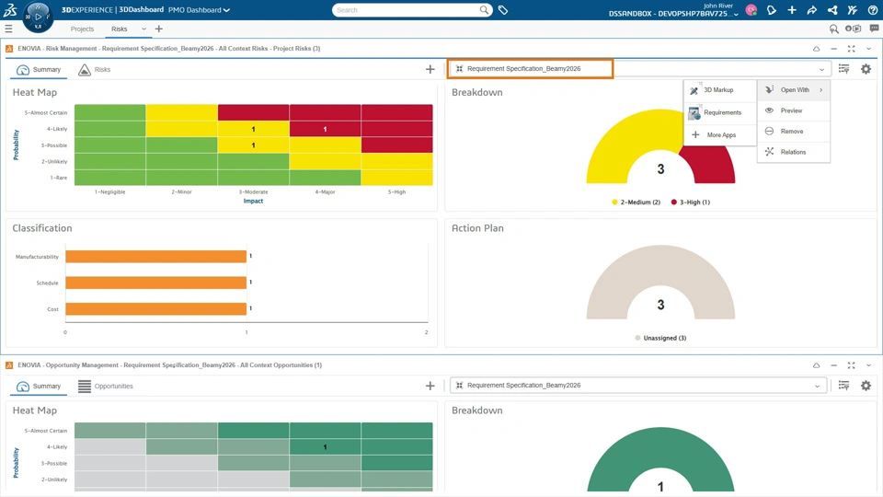Toggle 2-Medium legend in Breakdown chart
The width and height of the screenshot is (883, 497).
[x=636, y=202]
